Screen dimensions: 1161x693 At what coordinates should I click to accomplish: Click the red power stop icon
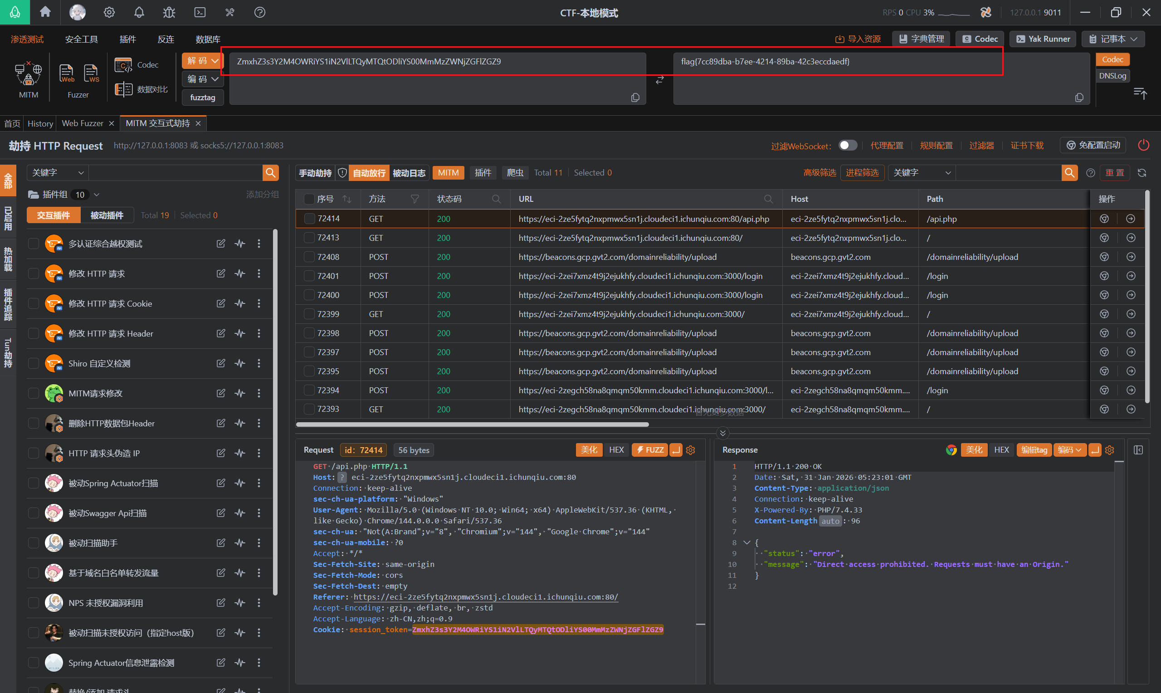tap(1143, 145)
